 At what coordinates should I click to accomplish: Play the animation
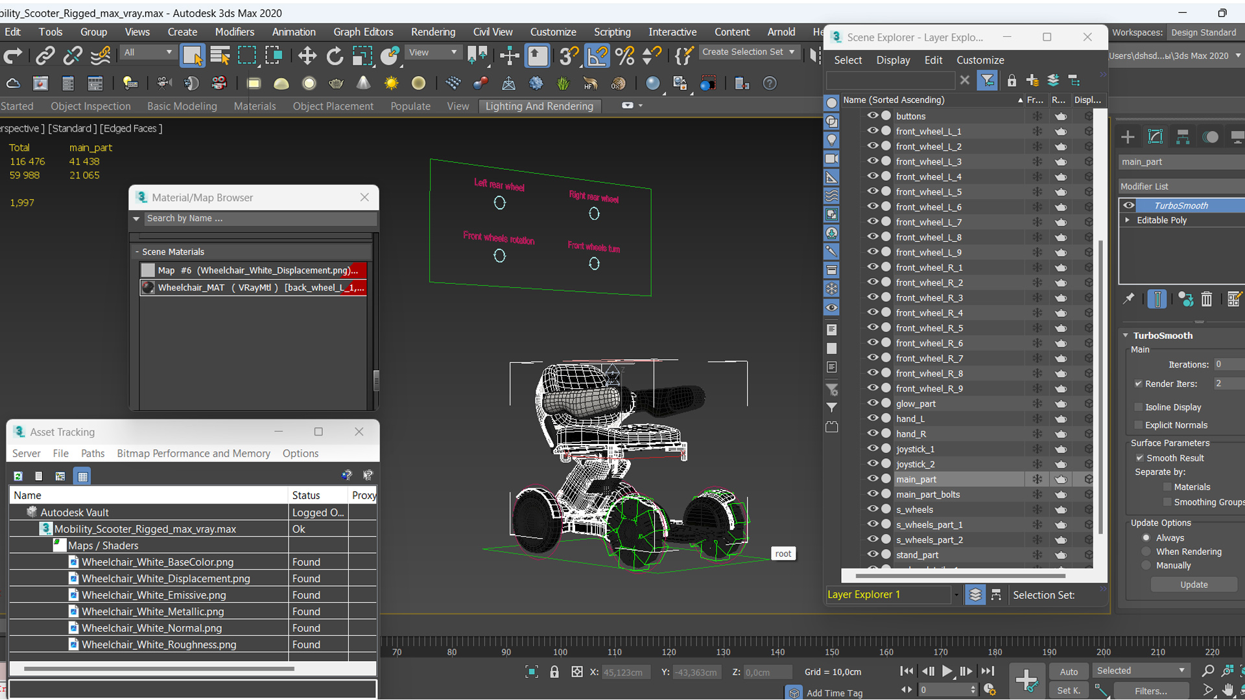point(947,671)
